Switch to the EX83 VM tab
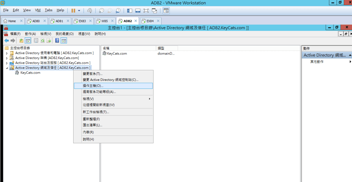The image size is (352, 182). point(81,21)
